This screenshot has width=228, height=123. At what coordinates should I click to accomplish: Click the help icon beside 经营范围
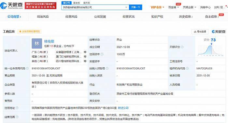17,117
